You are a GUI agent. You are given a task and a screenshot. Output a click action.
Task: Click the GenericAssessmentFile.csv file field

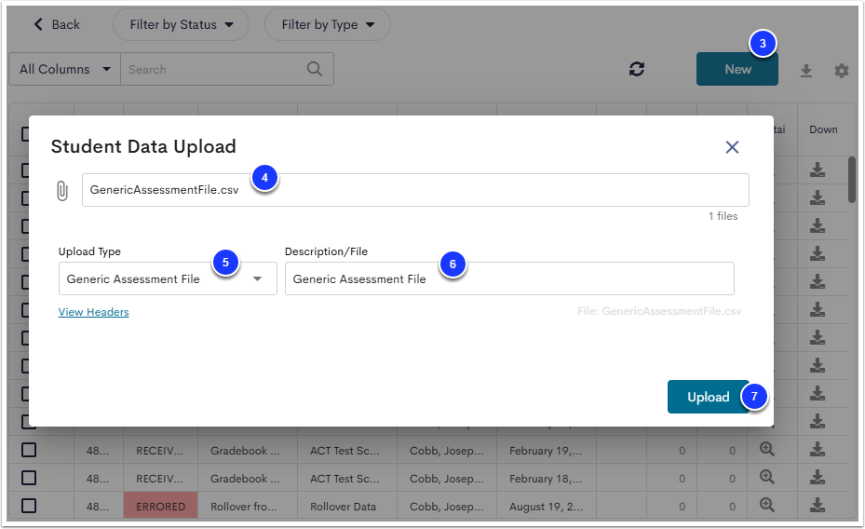tap(415, 190)
